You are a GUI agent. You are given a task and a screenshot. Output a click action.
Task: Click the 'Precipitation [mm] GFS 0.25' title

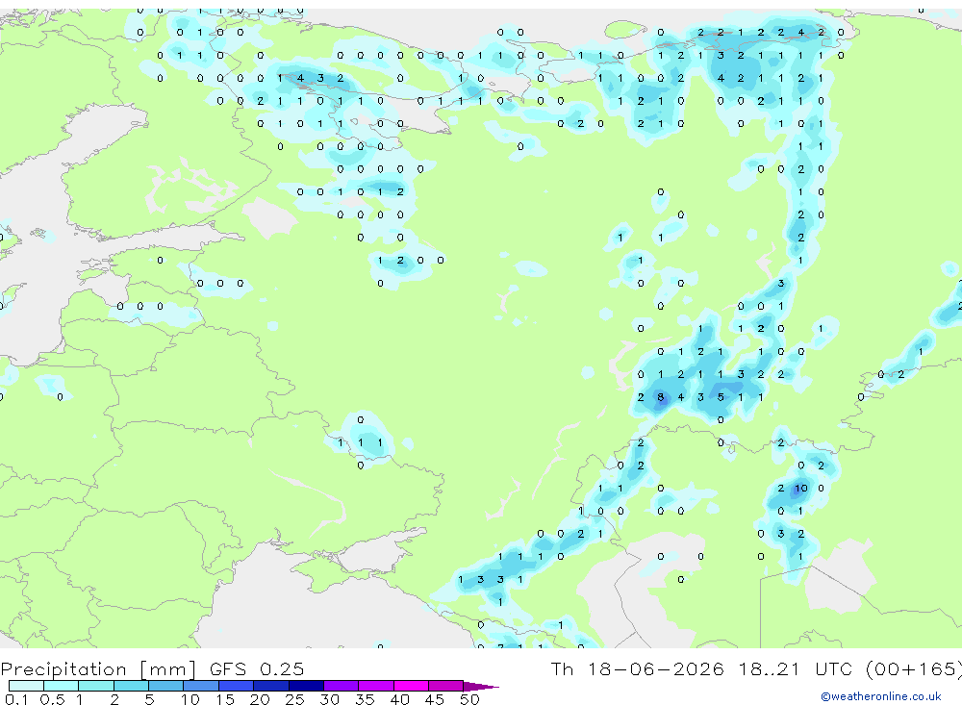pyautogui.click(x=152, y=668)
